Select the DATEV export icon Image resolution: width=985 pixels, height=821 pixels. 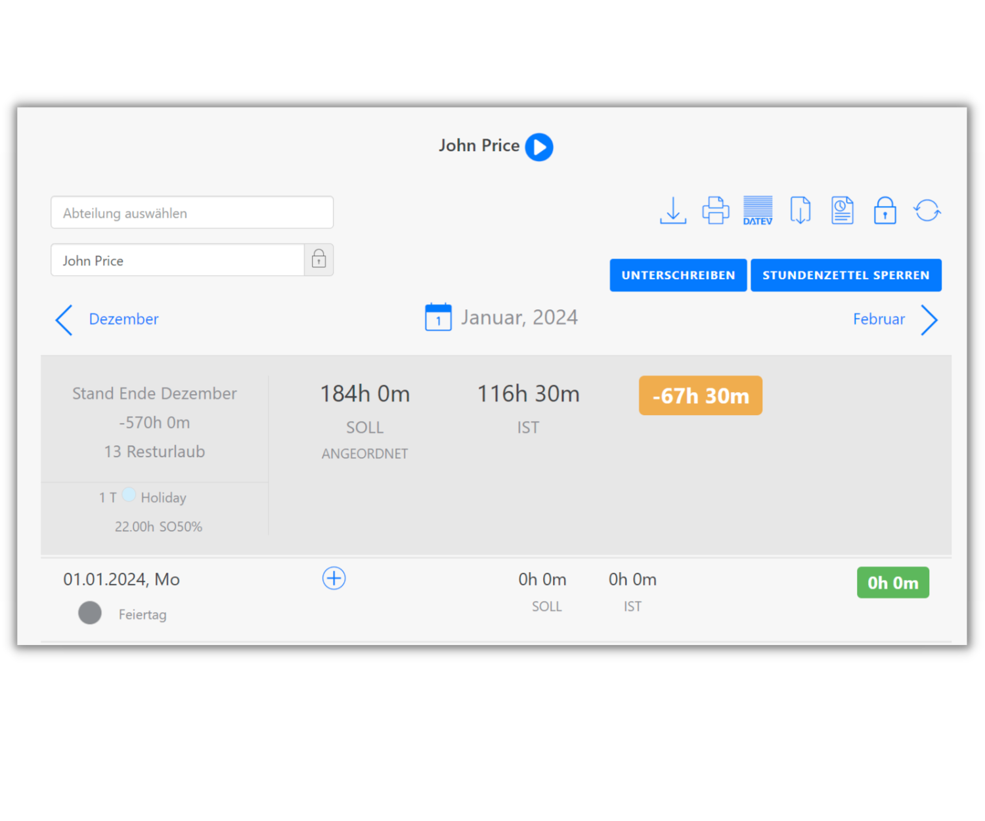[x=757, y=210]
